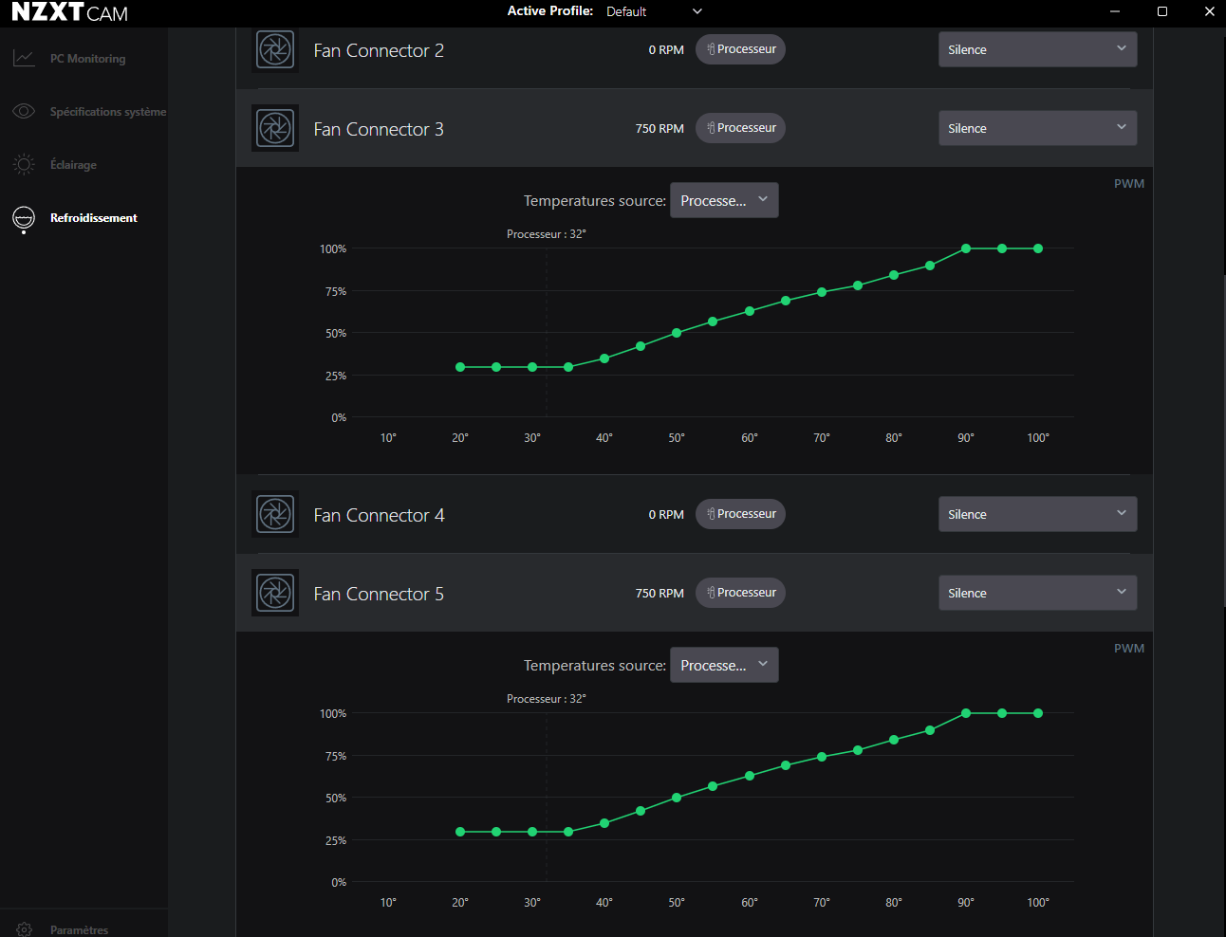Open Silence mode dropdown for Fan Connector 3
This screenshot has width=1226, height=937.
[x=1037, y=128]
